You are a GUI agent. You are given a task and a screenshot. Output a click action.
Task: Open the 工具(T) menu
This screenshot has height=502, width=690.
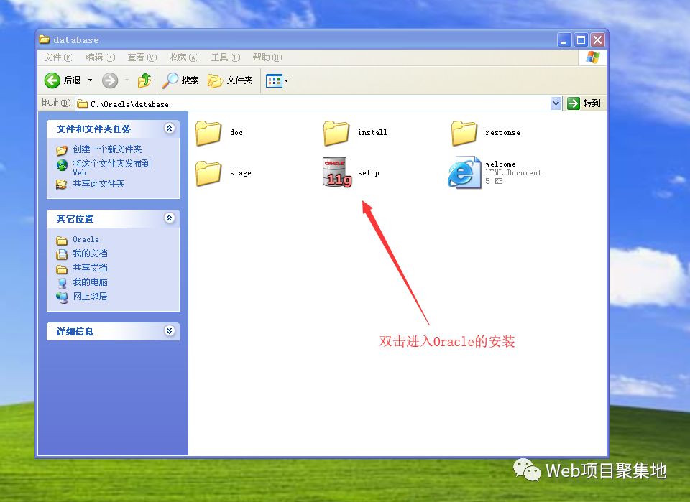pyautogui.click(x=226, y=57)
